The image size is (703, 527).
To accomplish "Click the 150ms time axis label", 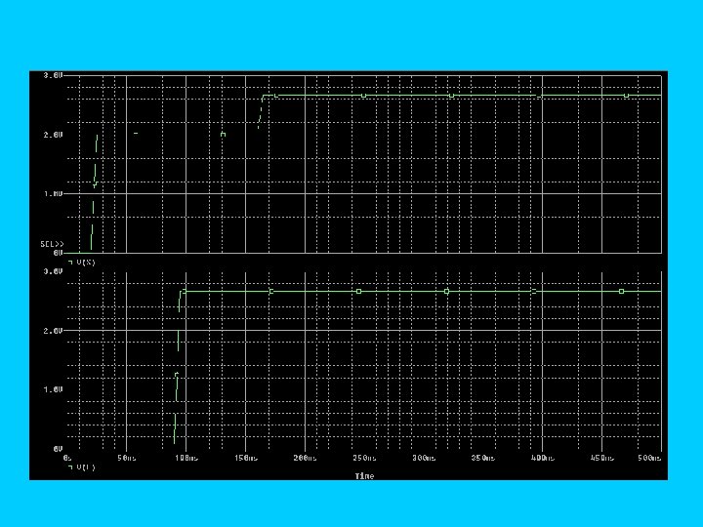I will pyautogui.click(x=246, y=458).
